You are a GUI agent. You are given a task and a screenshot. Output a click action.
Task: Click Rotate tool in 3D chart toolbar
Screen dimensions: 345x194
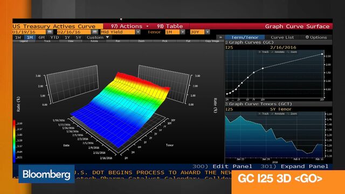(x=94, y=41)
